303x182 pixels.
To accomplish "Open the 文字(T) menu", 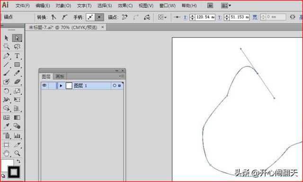I will [84, 6].
